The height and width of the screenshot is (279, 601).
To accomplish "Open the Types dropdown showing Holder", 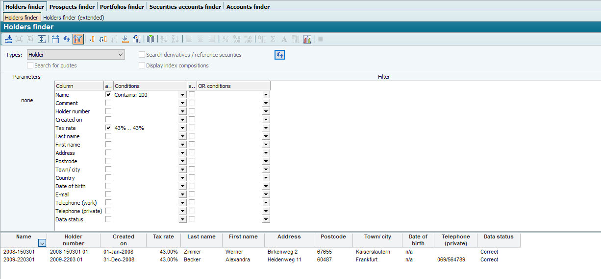I will pos(76,55).
